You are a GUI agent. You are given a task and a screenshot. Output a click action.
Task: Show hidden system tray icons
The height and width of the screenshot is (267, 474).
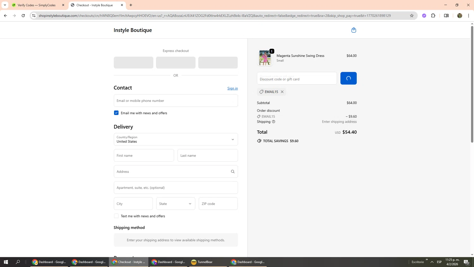click(432, 262)
